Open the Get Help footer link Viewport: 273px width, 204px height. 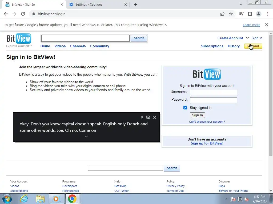click(120, 186)
